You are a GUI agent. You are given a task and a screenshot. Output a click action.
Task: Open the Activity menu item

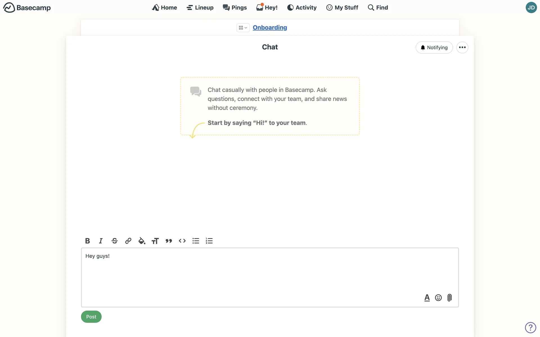[x=302, y=8]
